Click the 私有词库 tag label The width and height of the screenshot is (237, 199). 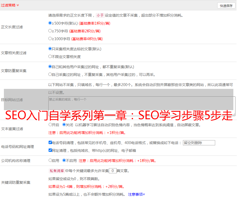tap(56, 171)
